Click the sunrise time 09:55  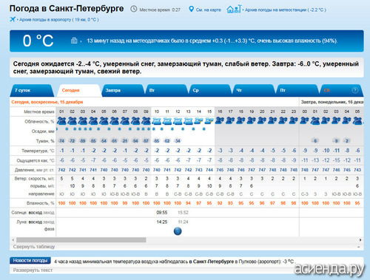162,212
